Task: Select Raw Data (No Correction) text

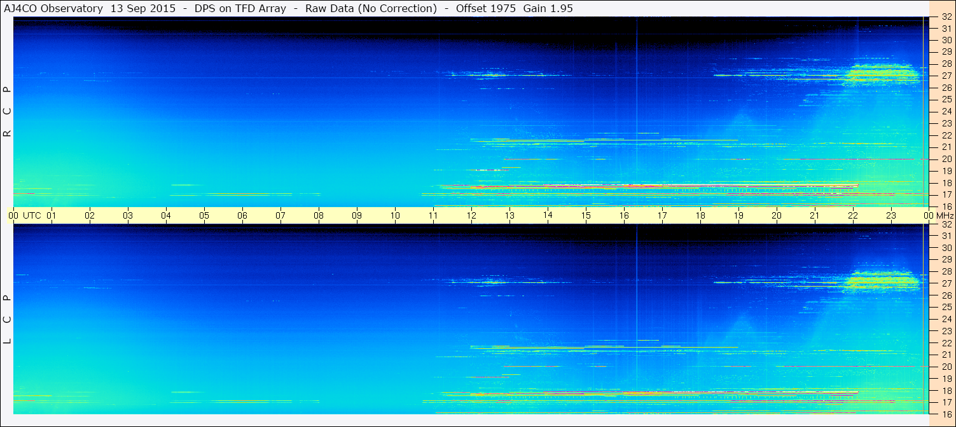Action: click(371, 8)
